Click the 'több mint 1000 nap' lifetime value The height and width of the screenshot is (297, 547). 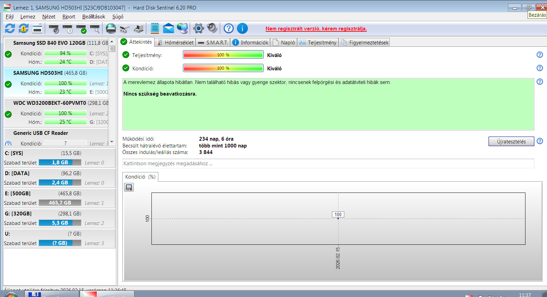[x=223, y=146]
